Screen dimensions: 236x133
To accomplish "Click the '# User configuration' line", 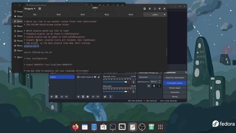I will click(36, 58).
